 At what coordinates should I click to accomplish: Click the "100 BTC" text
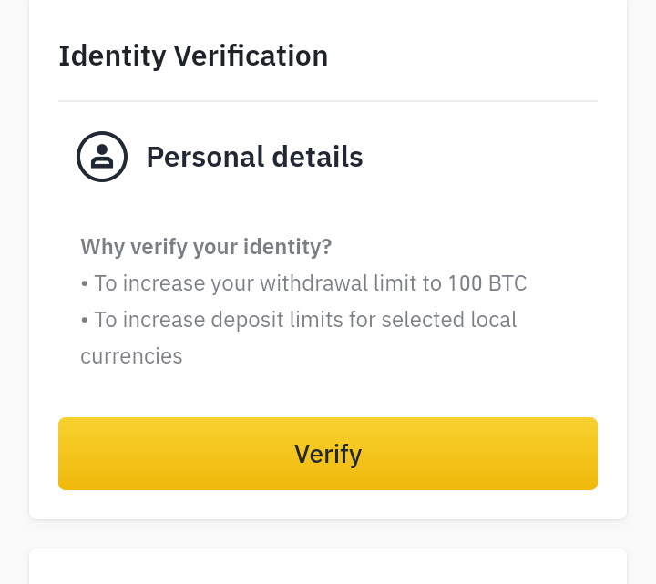(487, 283)
